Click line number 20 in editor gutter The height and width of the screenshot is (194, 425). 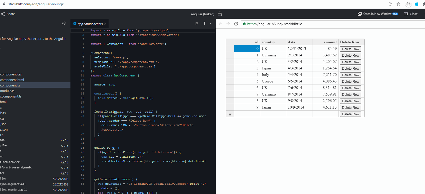tap(82, 116)
